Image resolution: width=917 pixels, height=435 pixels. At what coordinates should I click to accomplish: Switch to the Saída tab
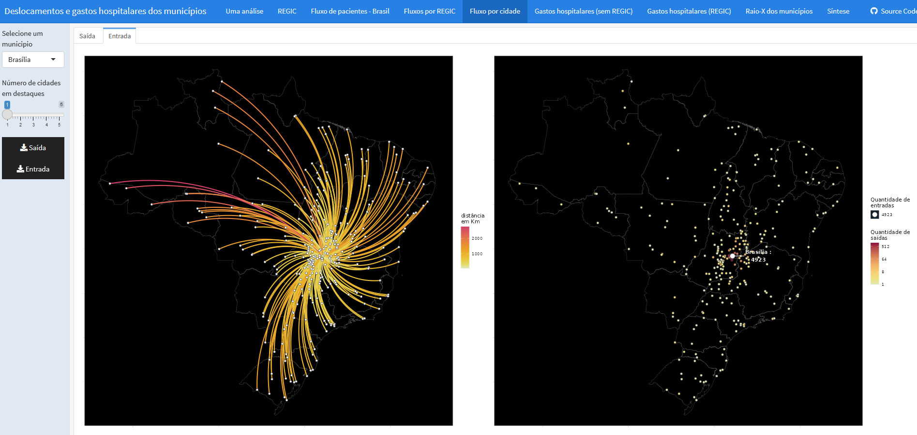click(x=87, y=36)
